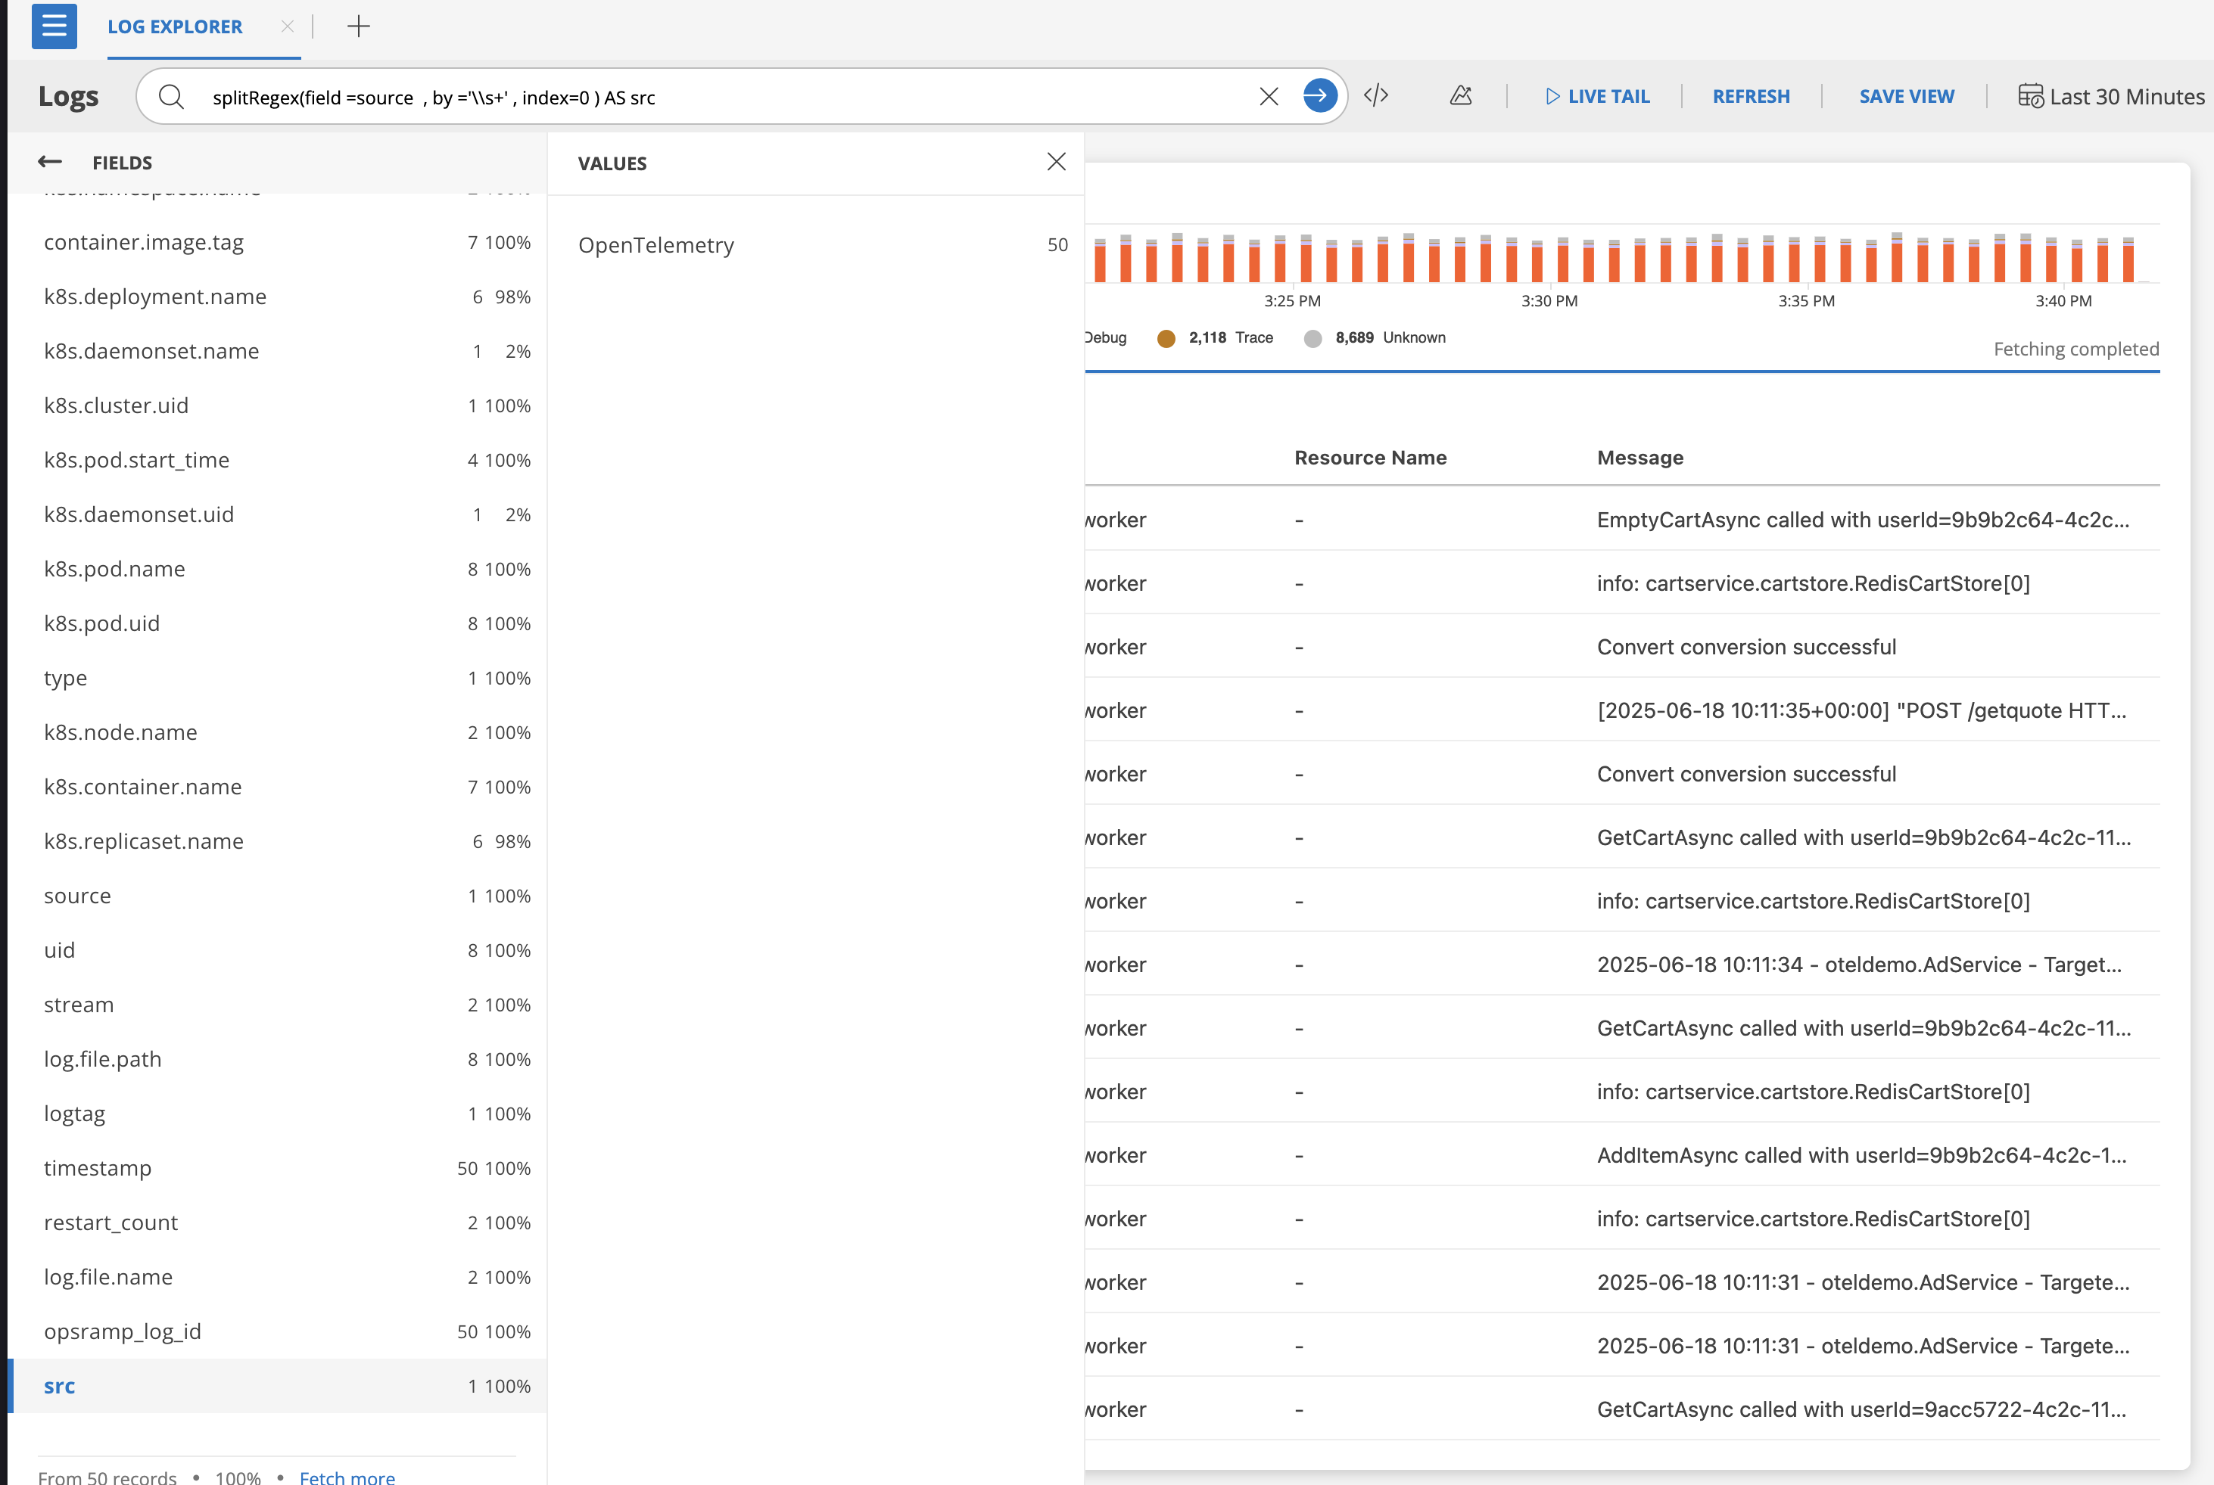Open the POST /getquote log row
Screen dimensions: 2214x1485
[x=1622, y=710]
